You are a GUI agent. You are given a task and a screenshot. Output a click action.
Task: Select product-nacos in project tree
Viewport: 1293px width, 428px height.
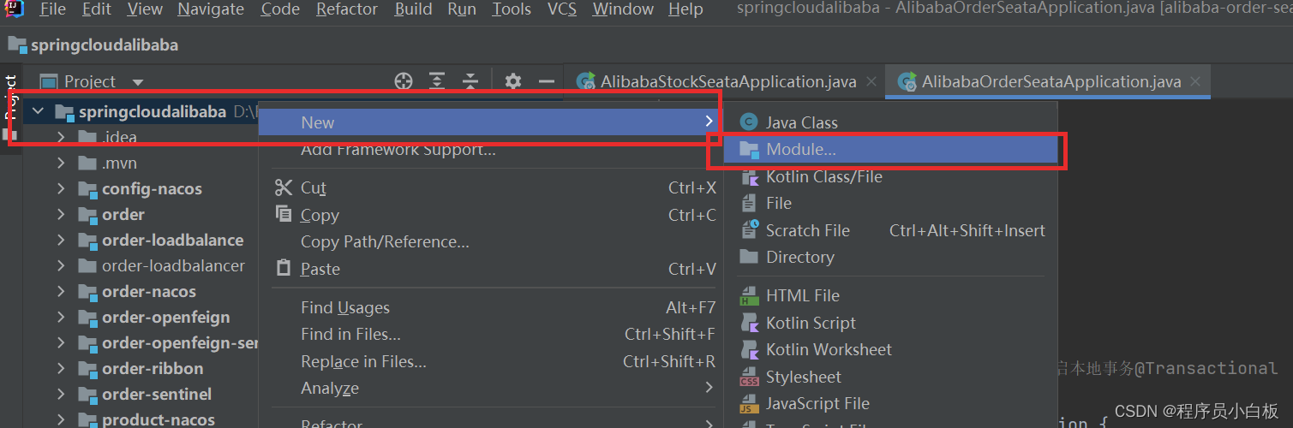159,420
